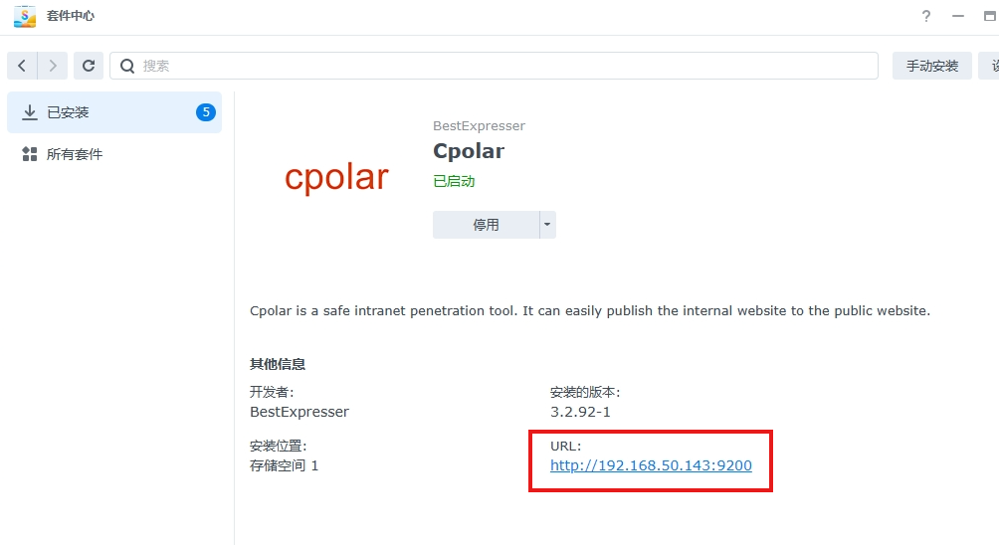Click the 停用 stop button
The height and width of the screenshot is (545, 999).
pyautogui.click(x=487, y=225)
